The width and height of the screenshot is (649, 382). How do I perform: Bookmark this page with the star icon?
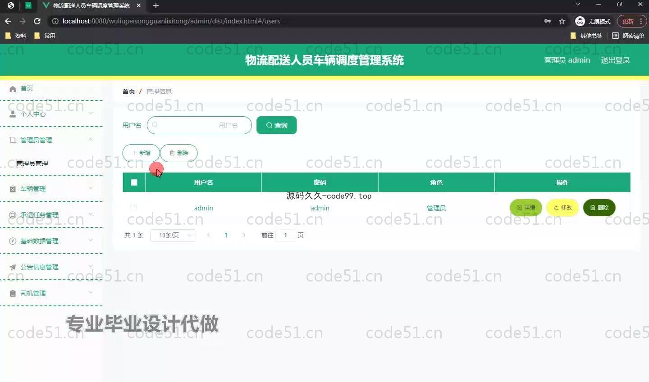(562, 21)
